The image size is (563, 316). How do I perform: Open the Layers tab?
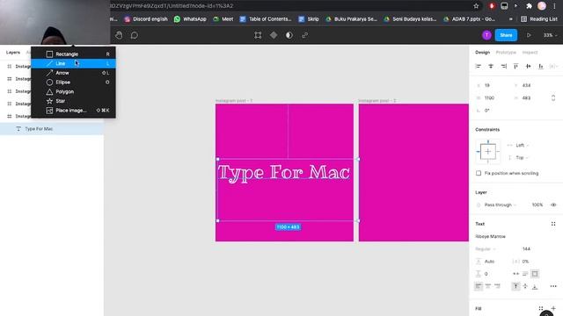tap(13, 53)
